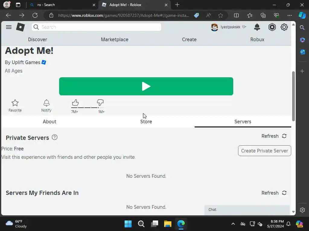Open the weather widget 66°F Cloudy

point(16,224)
